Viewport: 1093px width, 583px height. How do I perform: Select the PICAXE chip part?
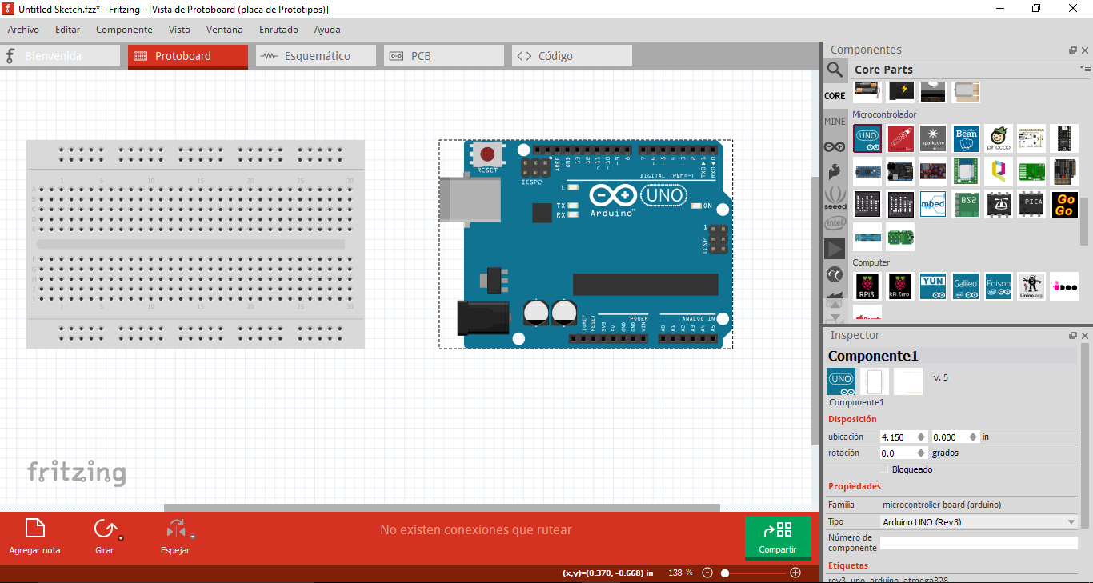point(1031,204)
